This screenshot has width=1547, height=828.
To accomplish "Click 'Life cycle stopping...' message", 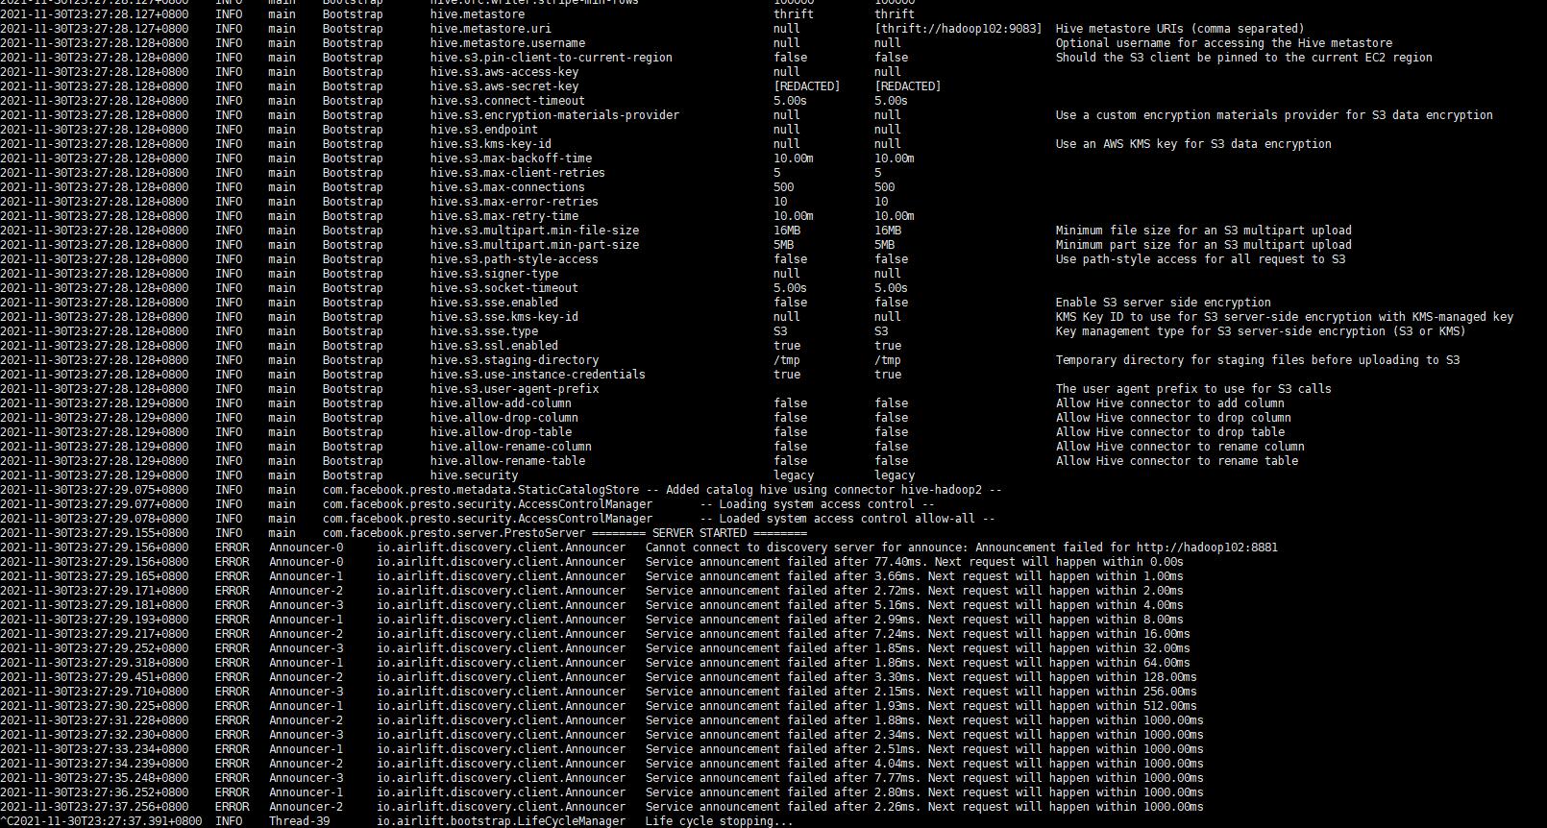I will pos(720,821).
